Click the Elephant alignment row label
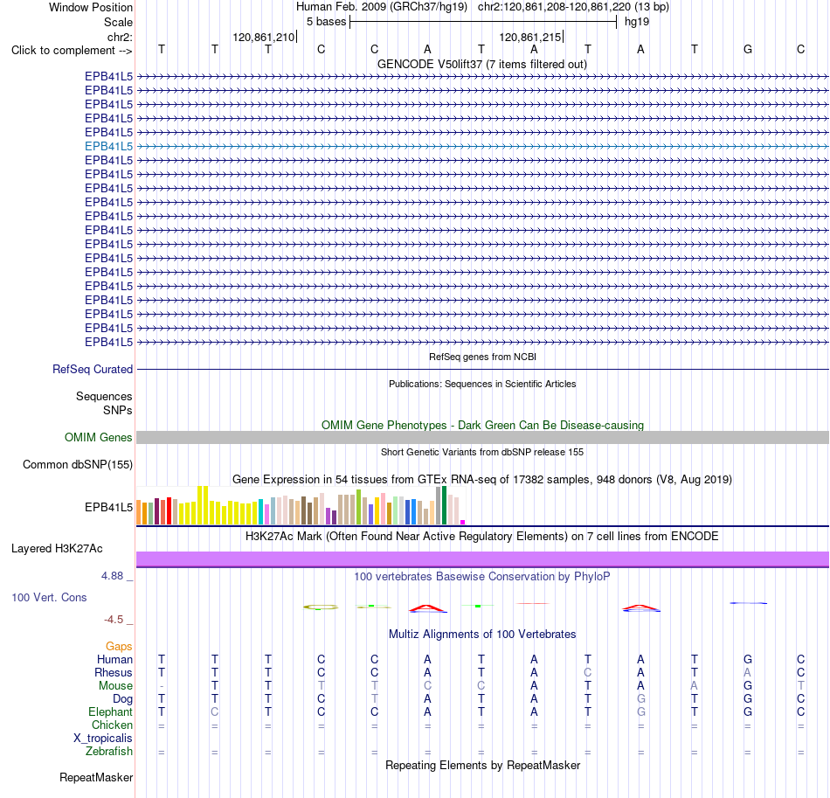 click(110, 711)
